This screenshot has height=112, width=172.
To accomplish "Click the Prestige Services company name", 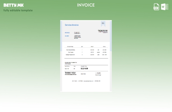I will [x=103, y=30].
